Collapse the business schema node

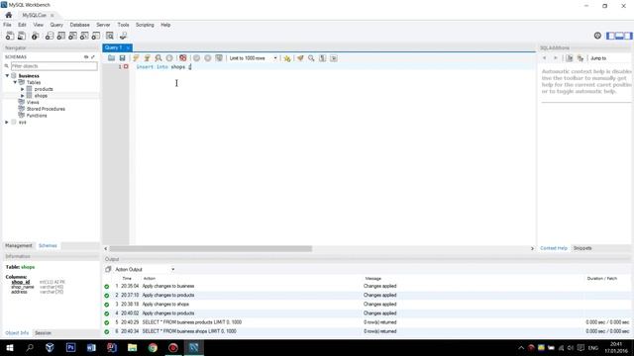(7, 75)
